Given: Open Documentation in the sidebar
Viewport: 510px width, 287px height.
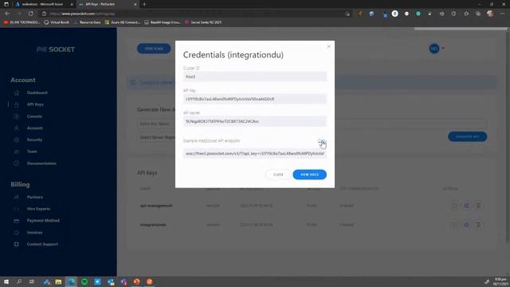Looking at the screenshot, I should pyautogui.click(x=41, y=163).
